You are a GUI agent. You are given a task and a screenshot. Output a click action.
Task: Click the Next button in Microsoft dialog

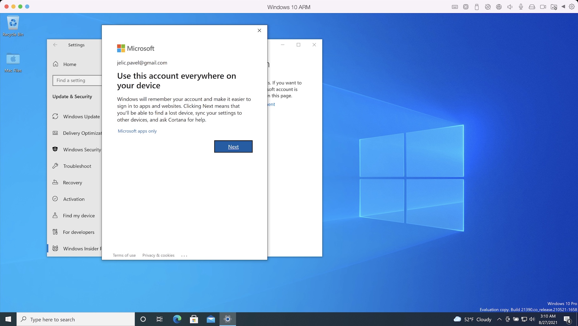coord(233,147)
